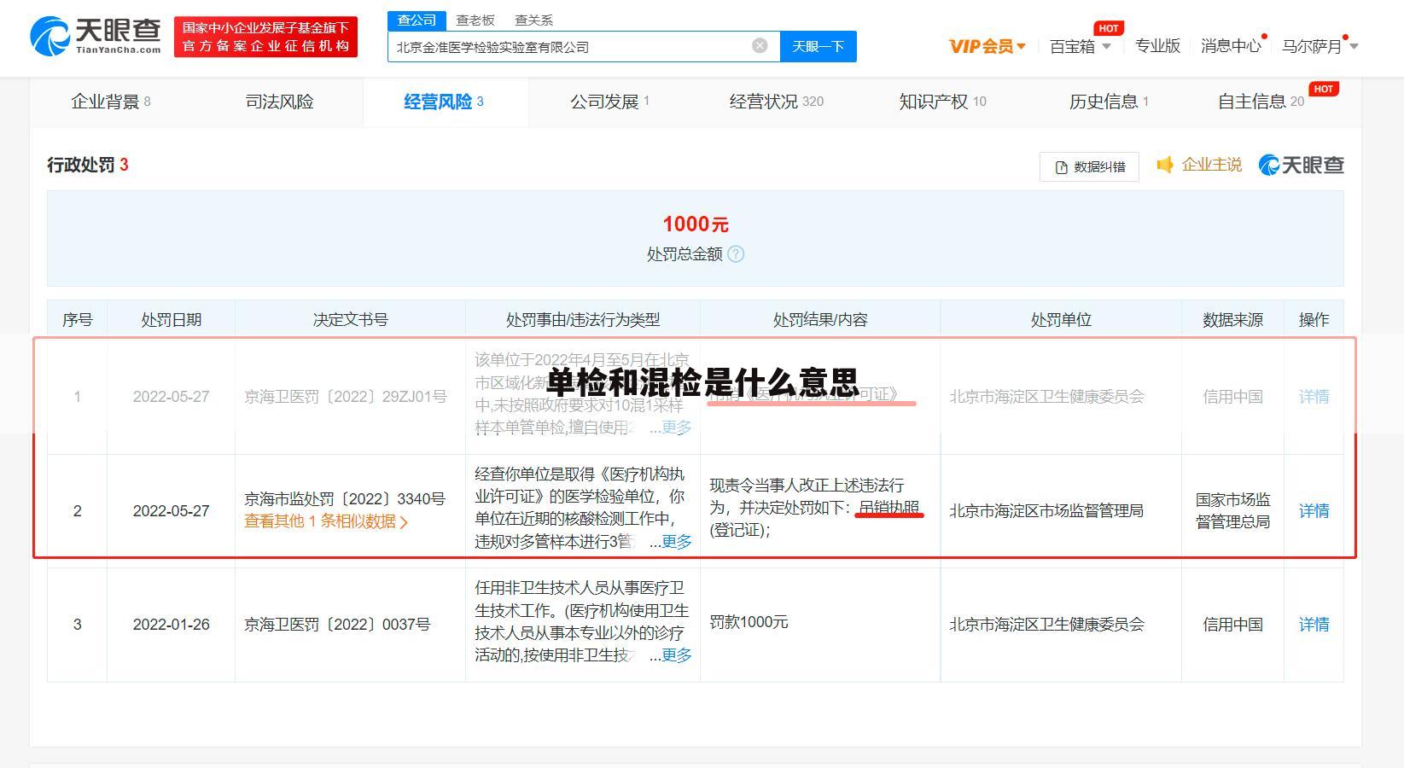
Task: Clear the search box with the X icon
Action: pyautogui.click(x=760, y=46)
